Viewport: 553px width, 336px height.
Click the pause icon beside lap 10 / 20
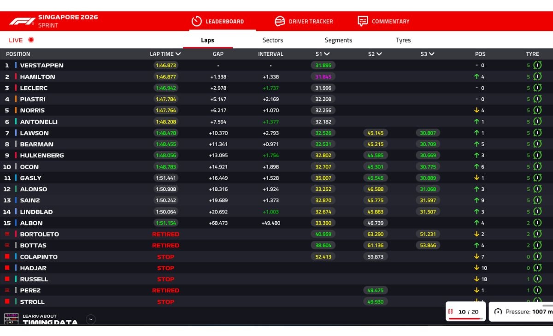[x=451, y=312]
